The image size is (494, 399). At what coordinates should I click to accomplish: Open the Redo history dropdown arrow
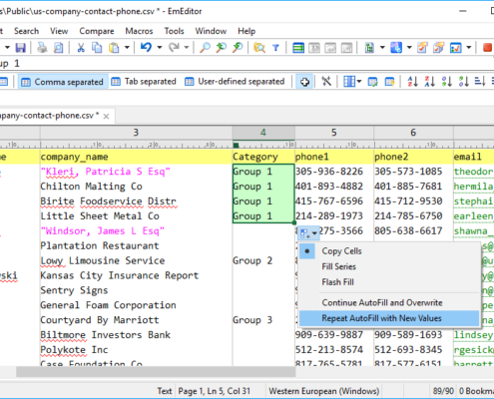point(187,48)
